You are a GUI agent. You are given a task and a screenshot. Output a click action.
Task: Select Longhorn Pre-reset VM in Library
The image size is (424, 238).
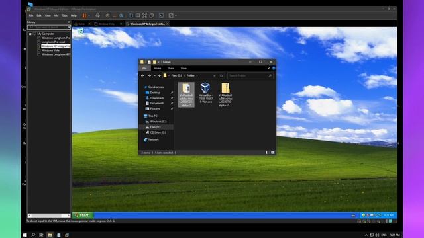click(53, 42)
